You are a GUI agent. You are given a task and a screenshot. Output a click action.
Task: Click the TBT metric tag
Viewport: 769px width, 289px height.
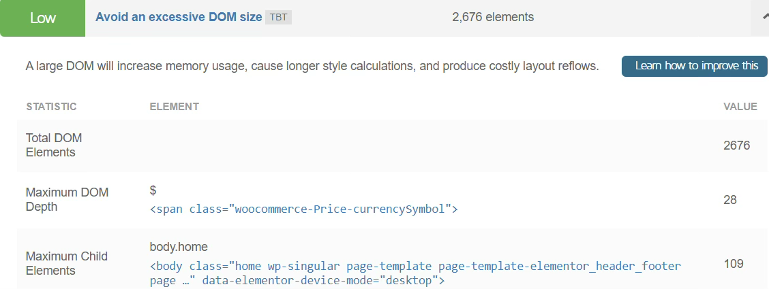click(278, 18)
